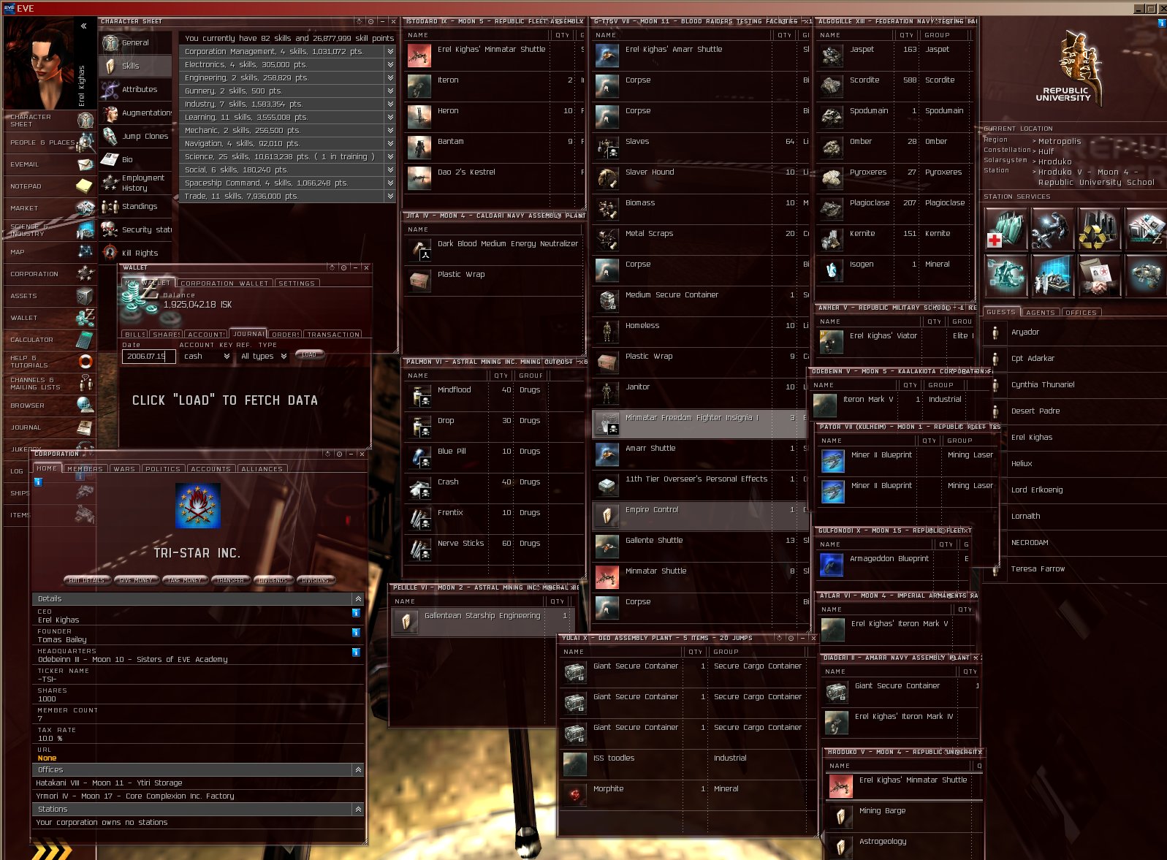
Task: Open People & Places in the Neocom sidebar
Action: 50,142
